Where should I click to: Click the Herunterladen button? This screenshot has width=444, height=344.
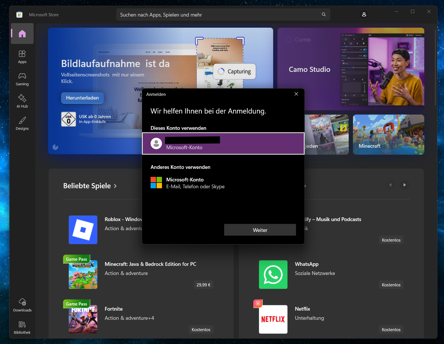(82, 98)
